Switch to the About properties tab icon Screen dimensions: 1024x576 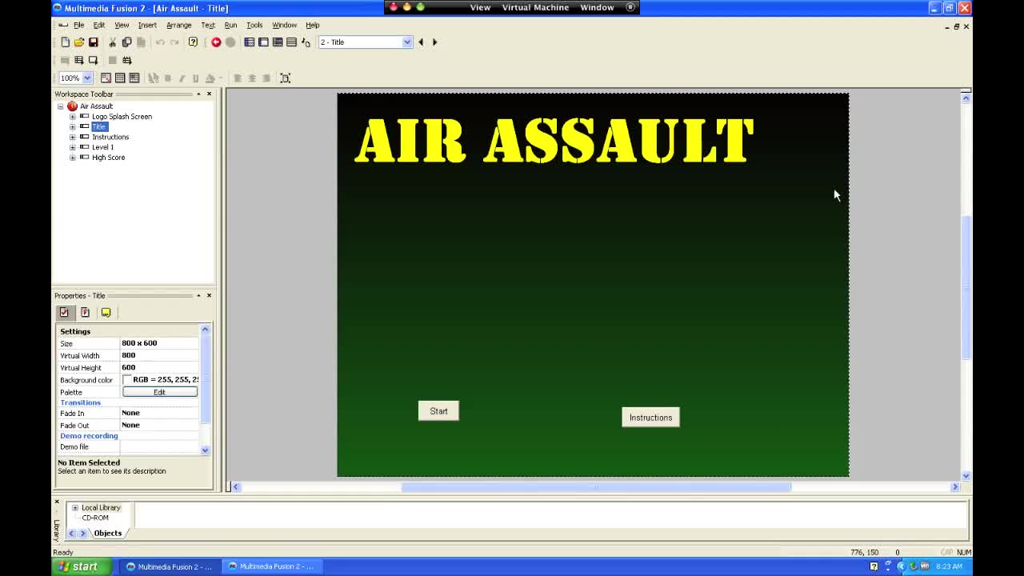click(x=106, y=313)
